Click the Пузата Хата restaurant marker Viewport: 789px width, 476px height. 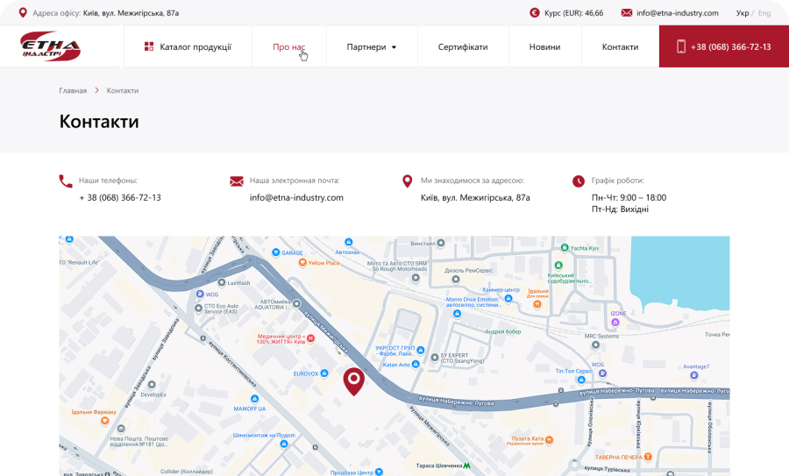click(x=549, y=440)
